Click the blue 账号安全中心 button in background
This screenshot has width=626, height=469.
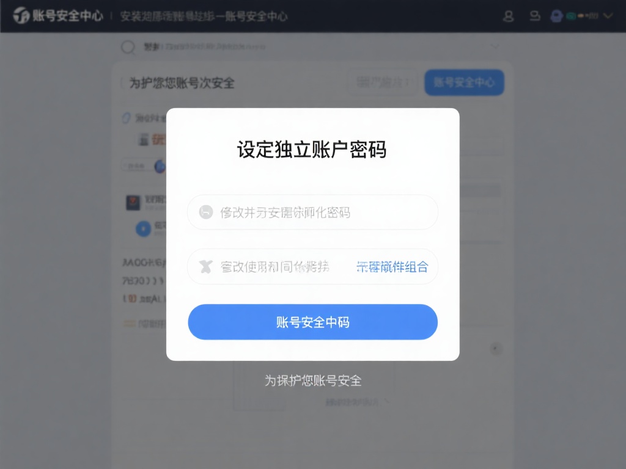pyautogui.click(x=465, y=82)
